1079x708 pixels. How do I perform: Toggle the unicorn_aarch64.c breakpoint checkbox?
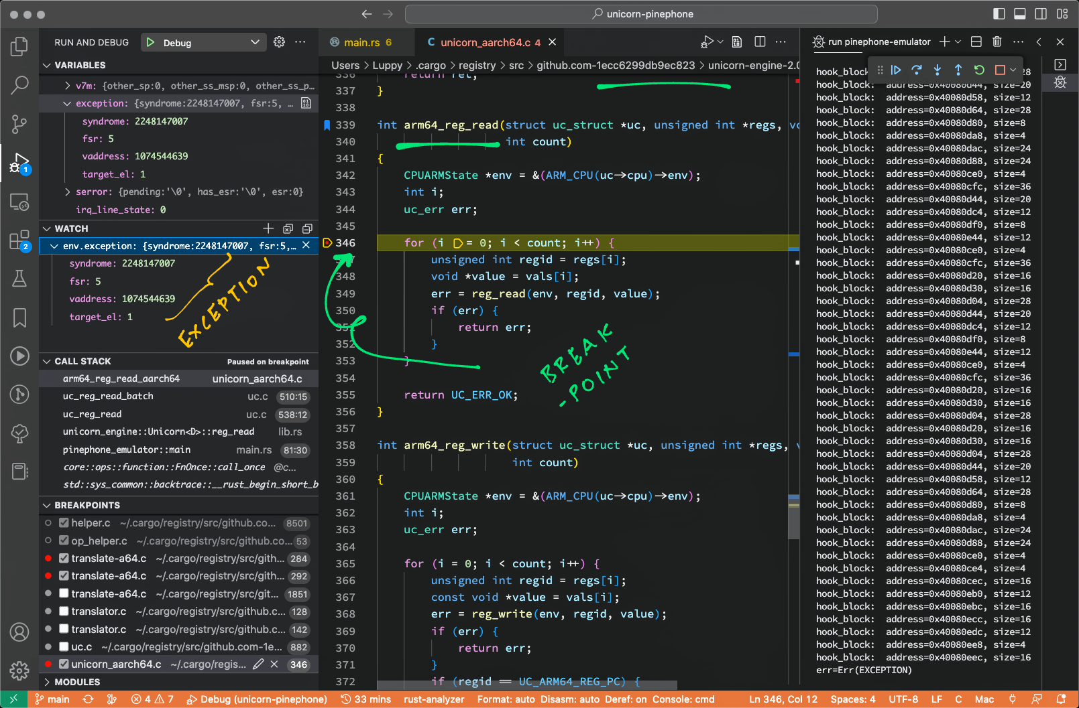point(64,664)
